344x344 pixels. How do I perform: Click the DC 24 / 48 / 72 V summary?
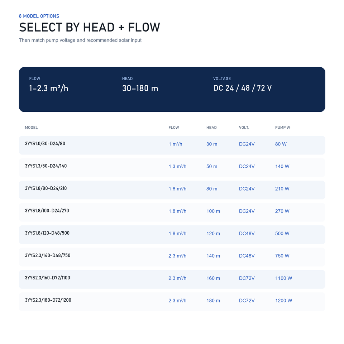click(x=243, y=88)
